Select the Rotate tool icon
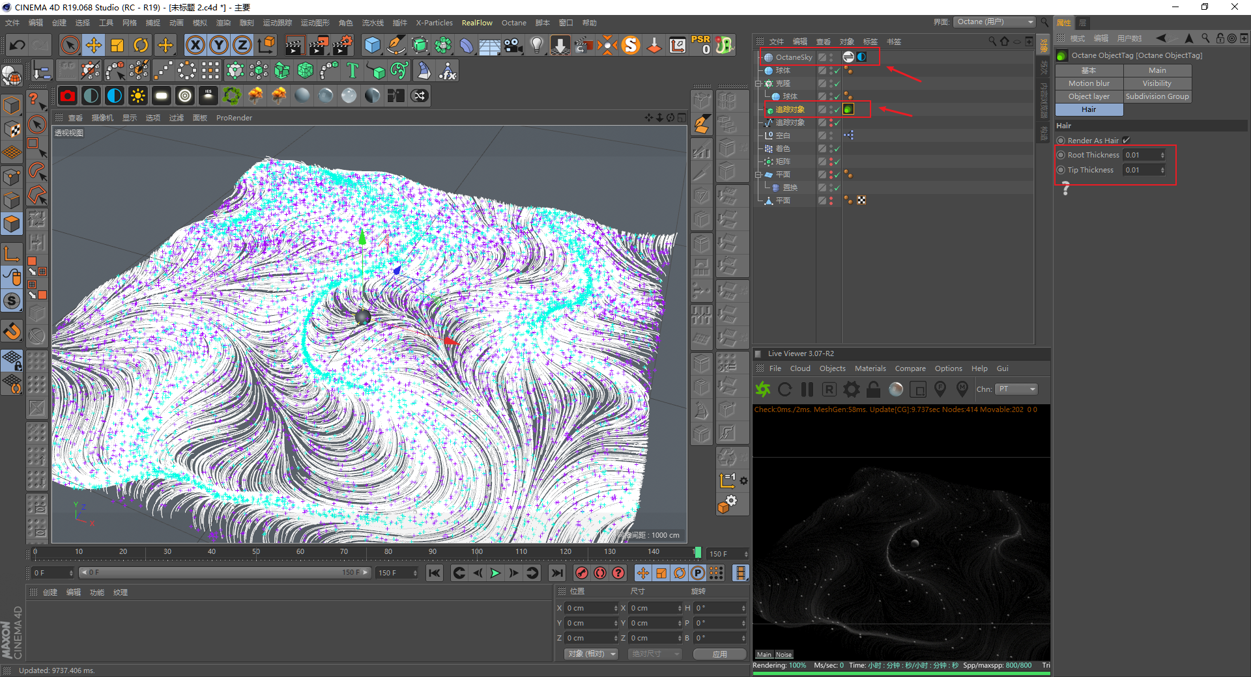The height and width of the screenshot is (677, 1251). coord(141,45)
